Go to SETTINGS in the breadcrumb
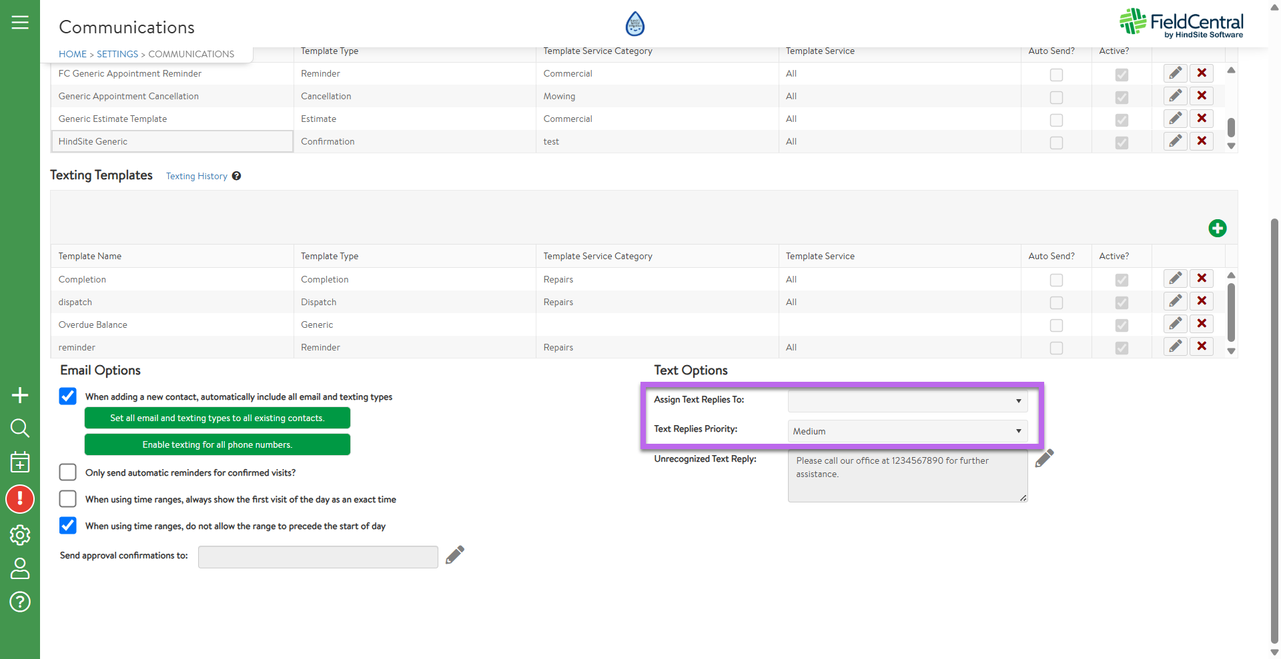 click(117, 54)
